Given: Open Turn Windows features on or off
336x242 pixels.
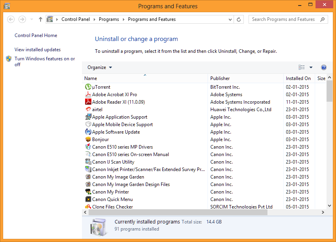Looking at the screenshot, I should [45, 61].
